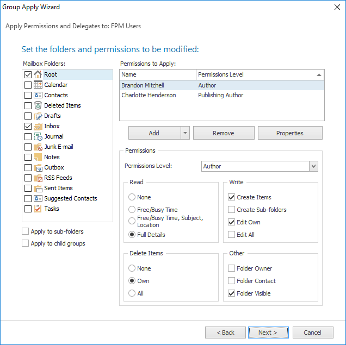This screenshot has width=346, height=345.
Task: Check the RSS Feeds checkbox
Action: coord(28,178)
